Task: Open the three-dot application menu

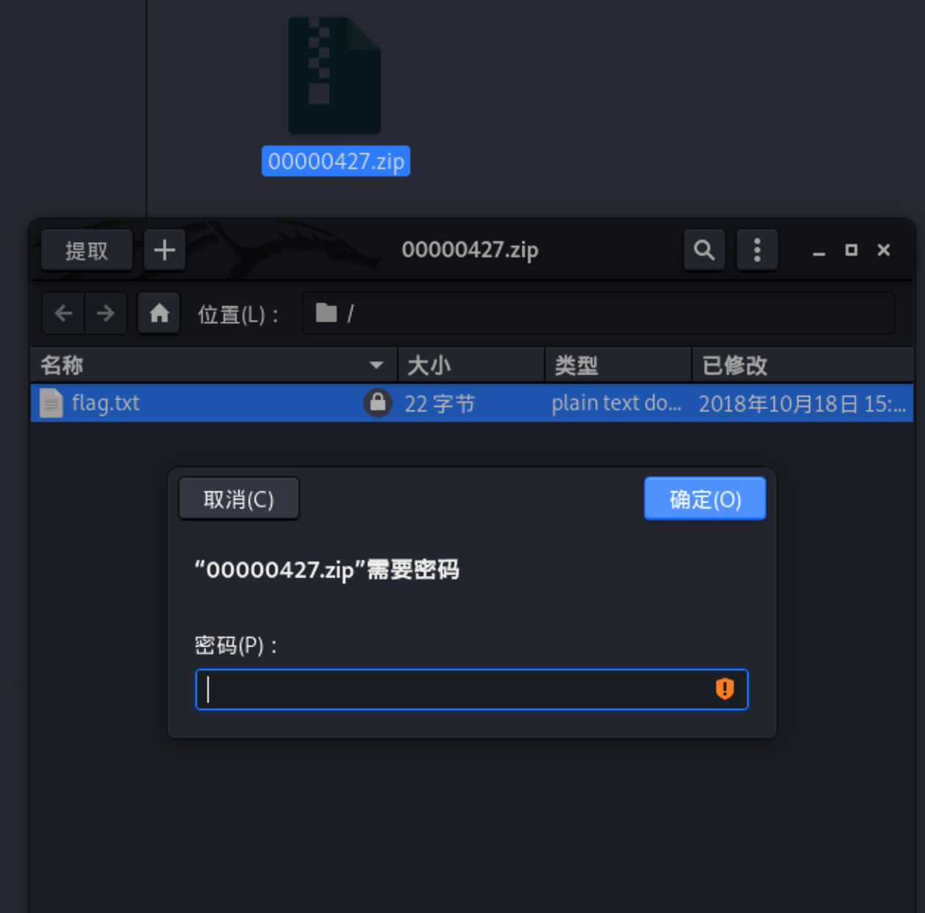Action: [x=757, y=250]
